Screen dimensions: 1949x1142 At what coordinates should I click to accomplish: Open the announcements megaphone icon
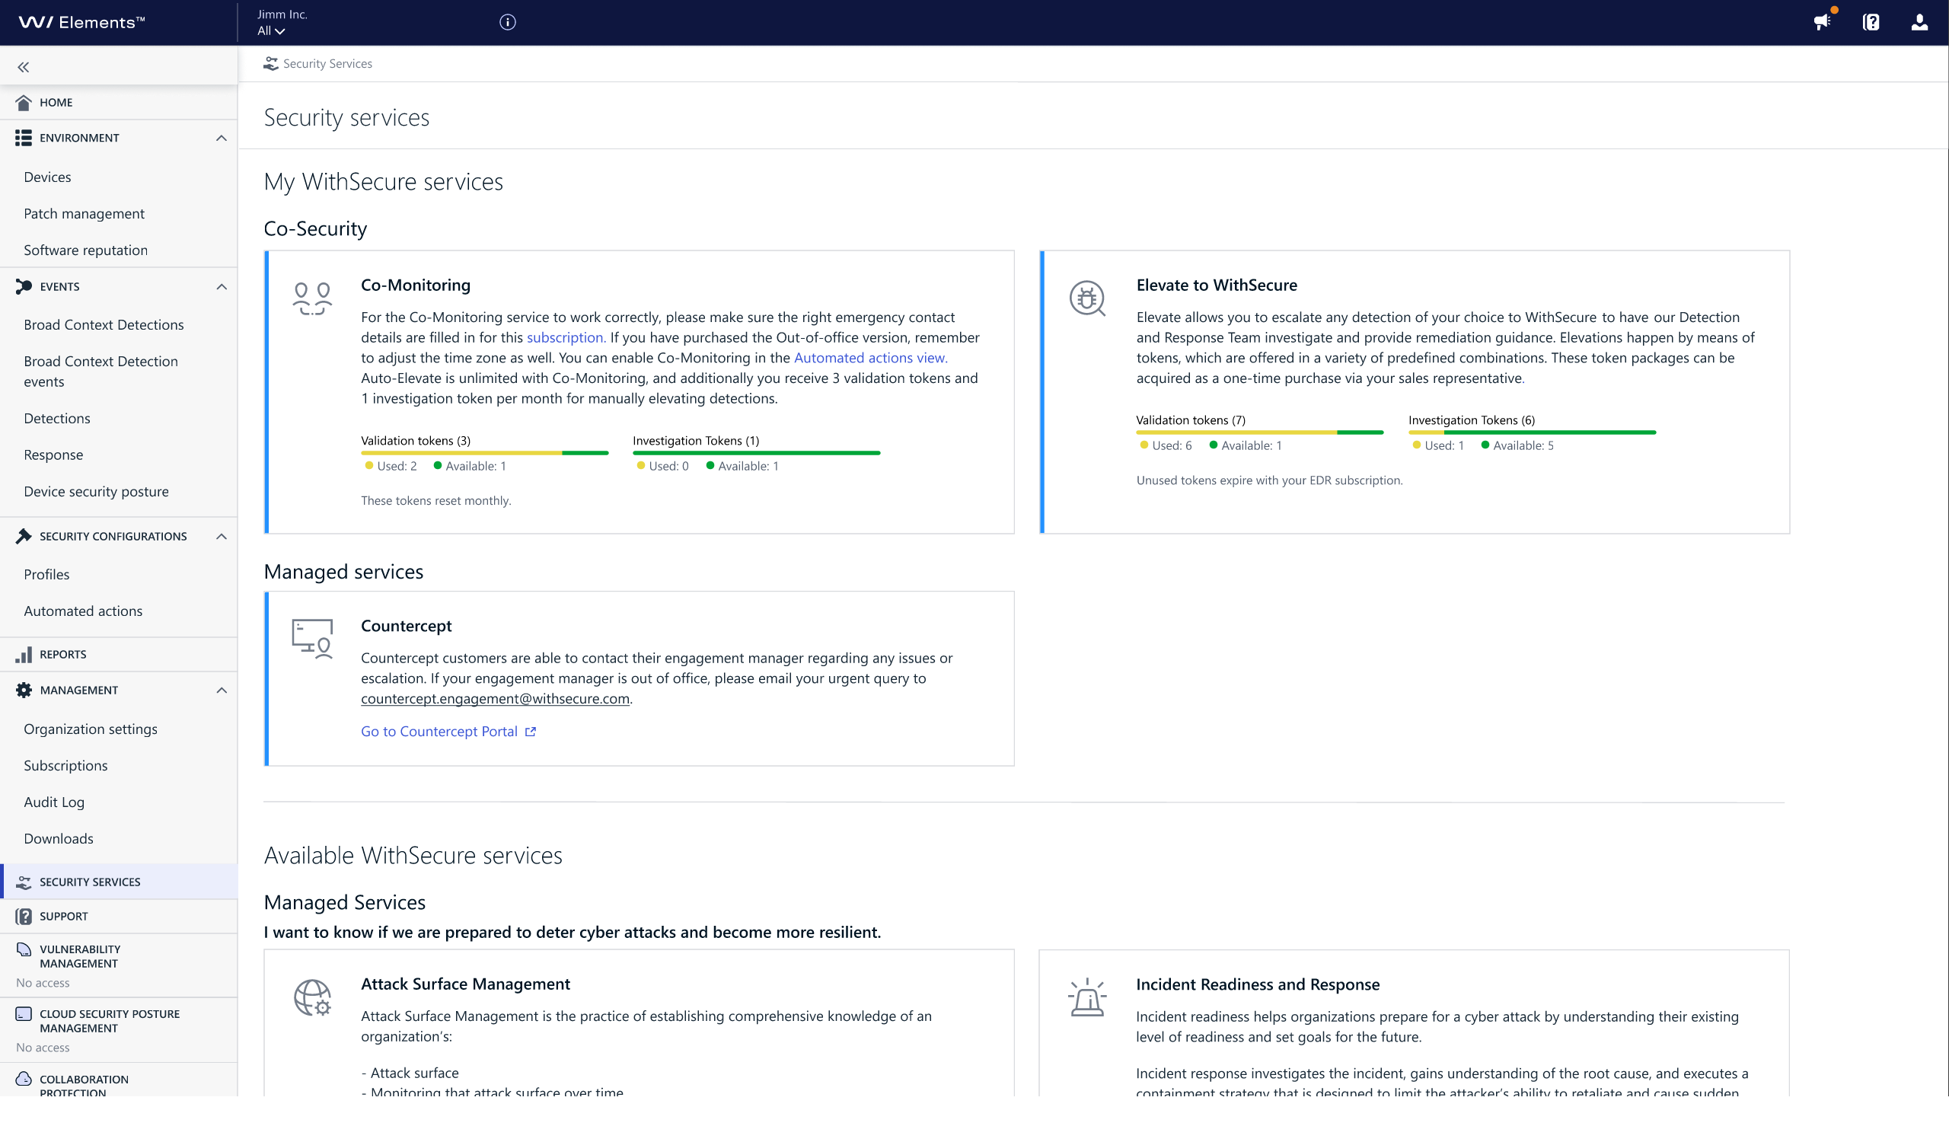(1822, 21)
